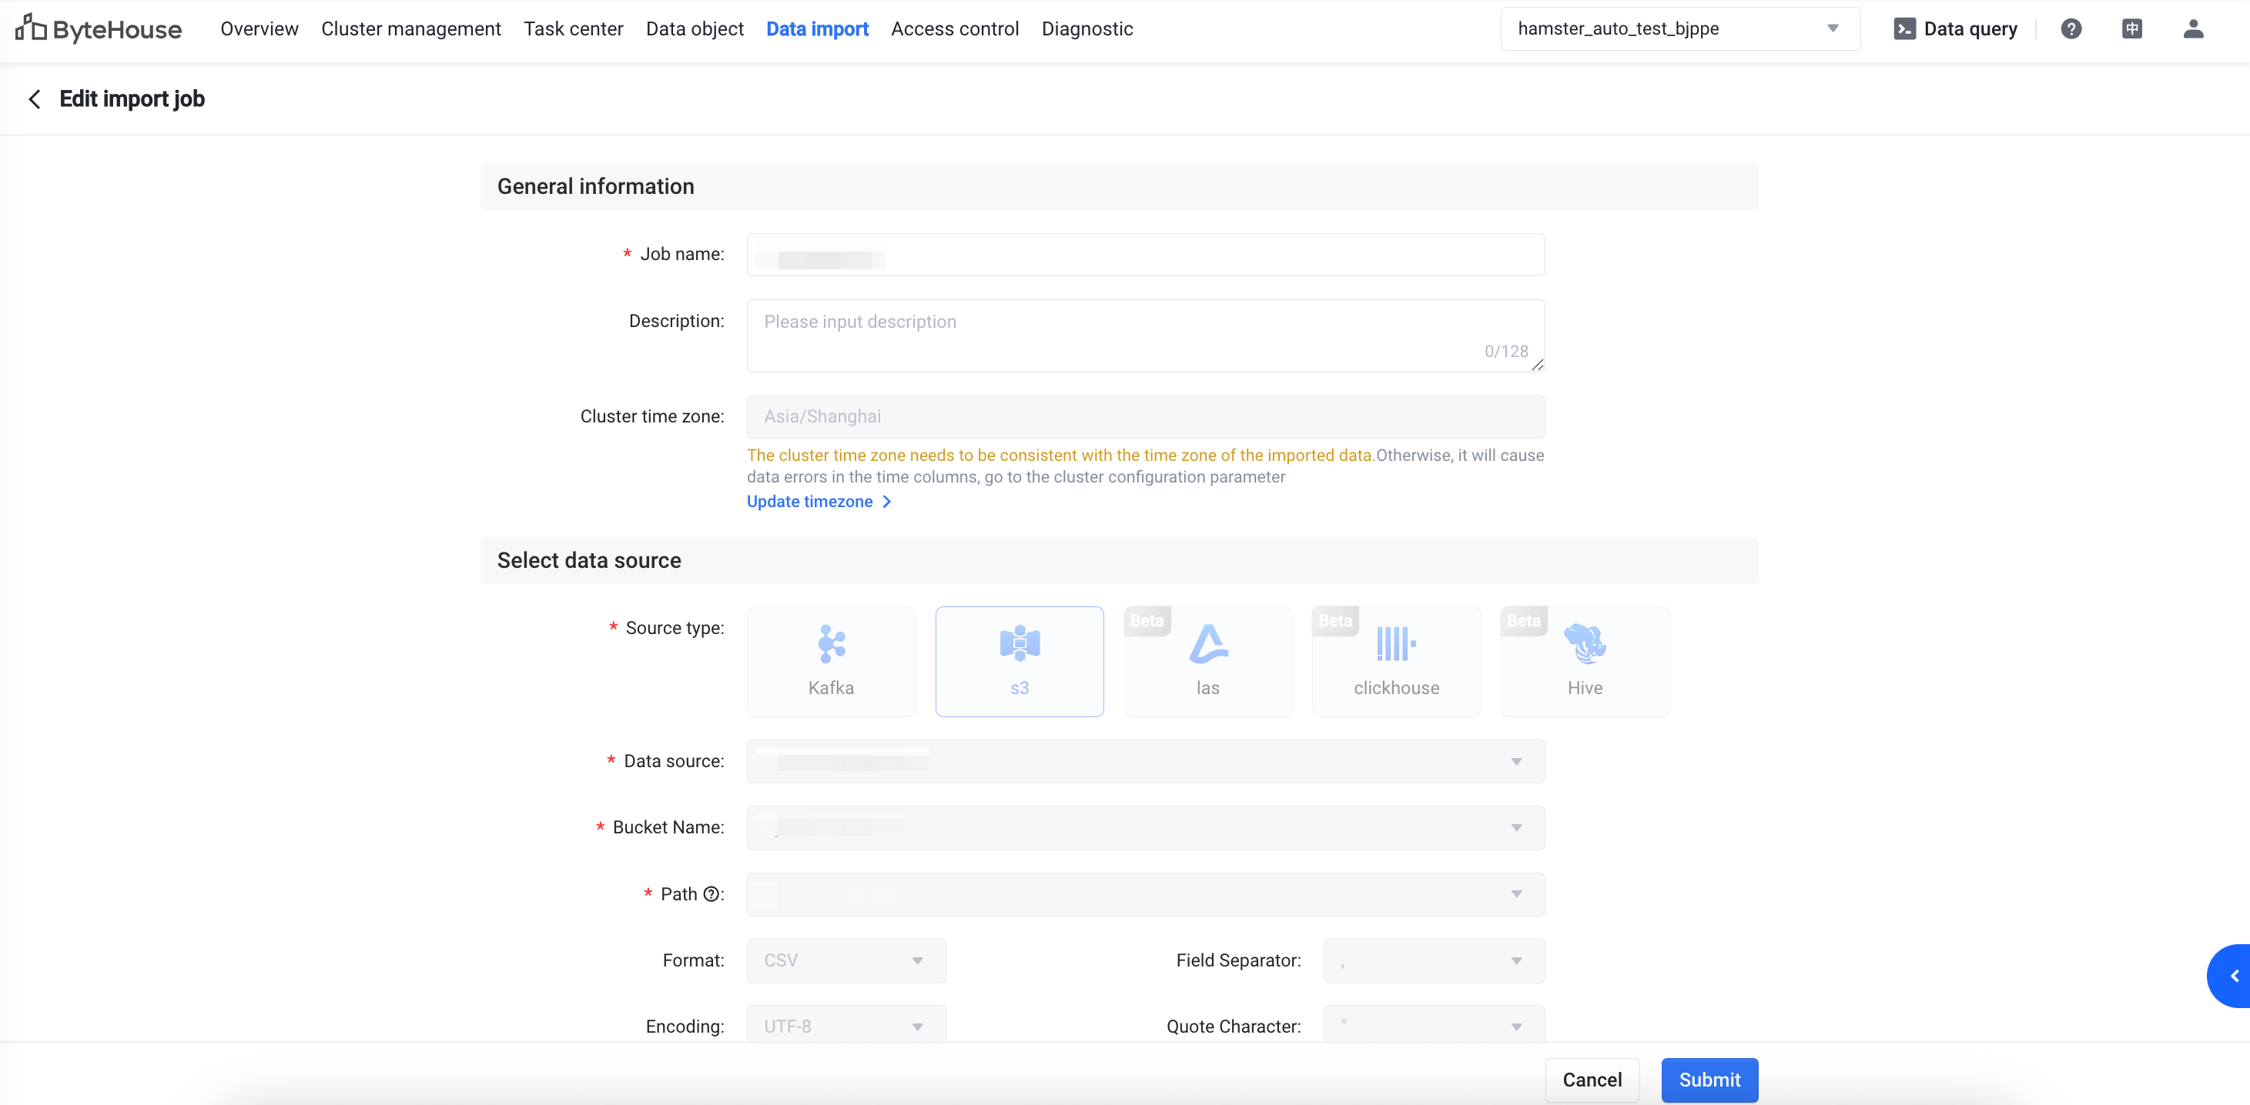
Task: Click the back arrow beside Edit import job
Action: tap(35, 99)
